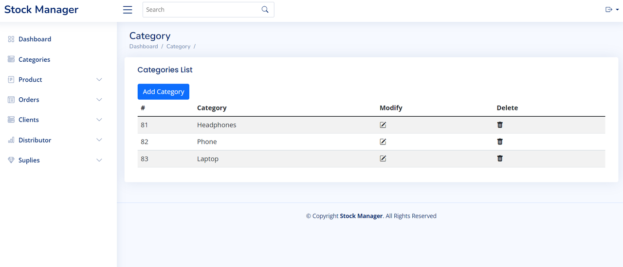This screenshot has height=267, width=623.
Task: Focus the Search input field
Action: 202,10
